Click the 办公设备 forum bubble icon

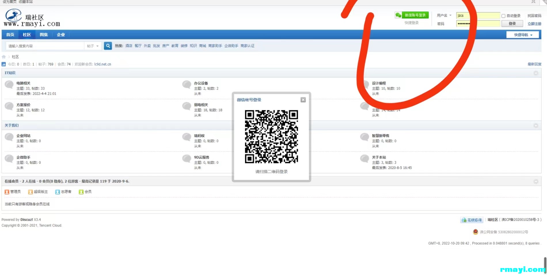coord(187,84)
